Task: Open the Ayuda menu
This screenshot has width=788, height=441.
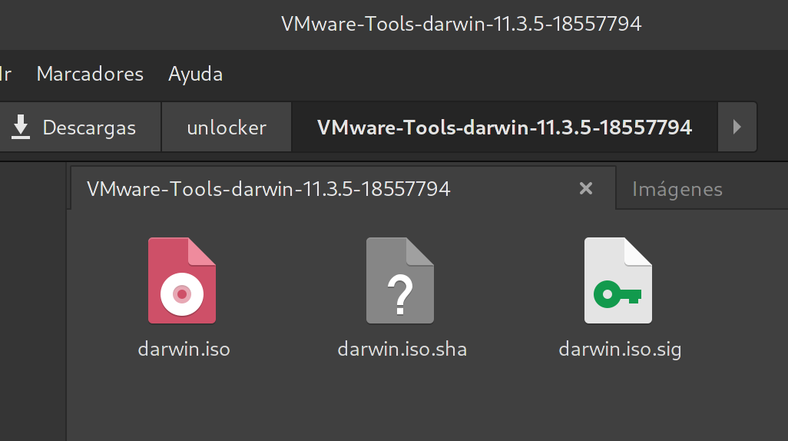Action: pos(196,74)
